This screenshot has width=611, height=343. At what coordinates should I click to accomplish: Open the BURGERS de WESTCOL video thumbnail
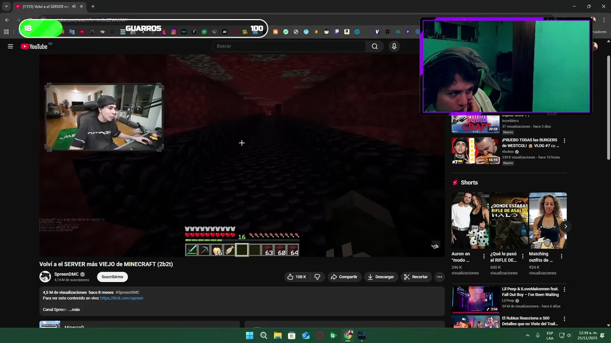click(x=475, y=151)
